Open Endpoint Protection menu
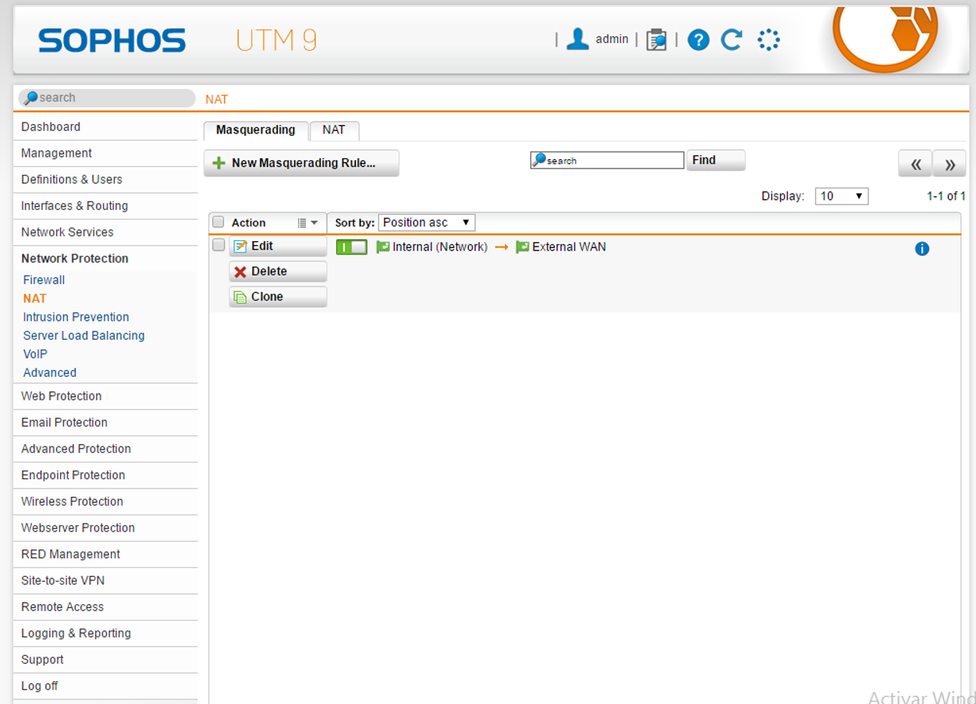 [105, 475]
